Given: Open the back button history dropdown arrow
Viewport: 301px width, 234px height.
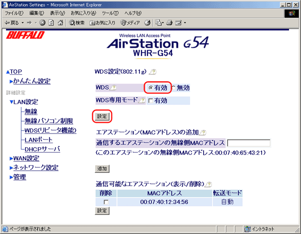Looking at the screenshot, I should (23, 23).
